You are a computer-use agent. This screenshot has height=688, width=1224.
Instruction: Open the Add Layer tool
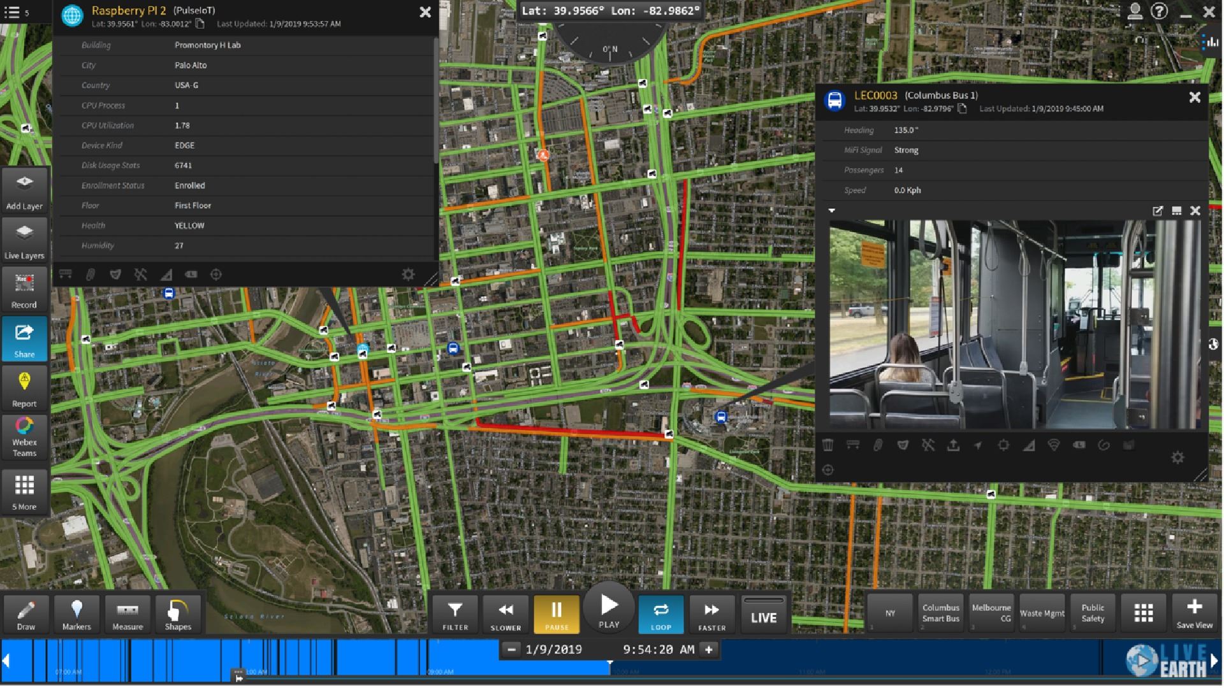[24, 190]
